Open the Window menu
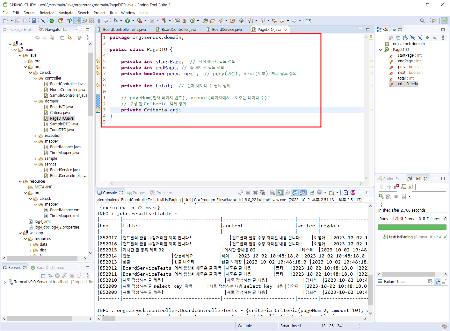This screenshot has width=450, height=331. (128, 13)
